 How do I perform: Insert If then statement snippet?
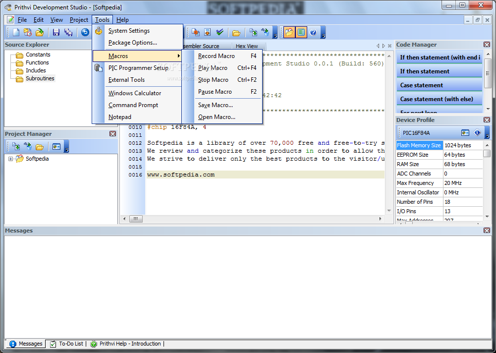(440, 71)
